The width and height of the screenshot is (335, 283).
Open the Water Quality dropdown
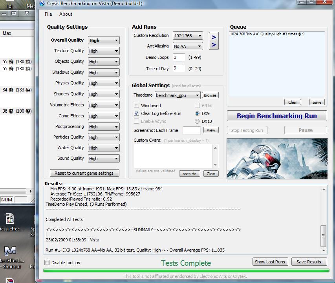[104, 148]
